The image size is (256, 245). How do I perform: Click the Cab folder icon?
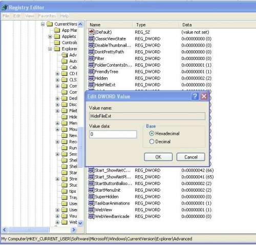point(65,67)
